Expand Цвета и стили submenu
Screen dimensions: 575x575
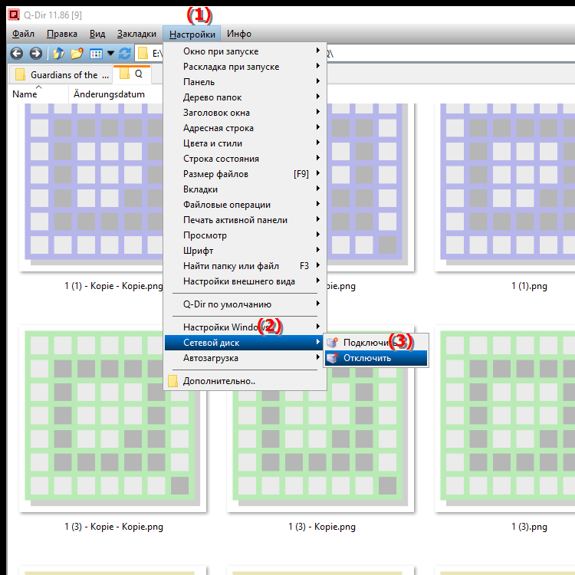click(x=245, y=143)
